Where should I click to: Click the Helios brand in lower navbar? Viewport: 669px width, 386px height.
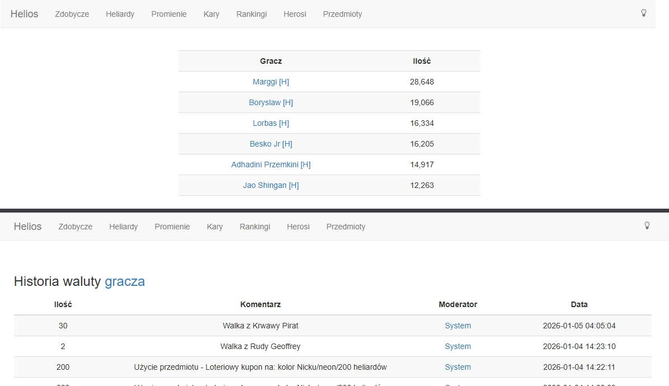tap(27, 227)
